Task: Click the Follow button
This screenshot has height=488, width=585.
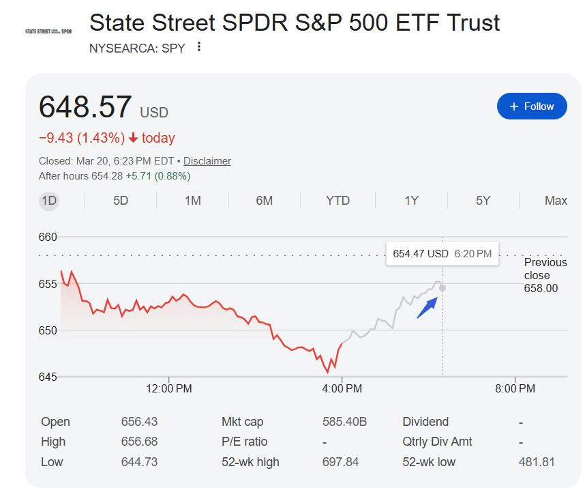Action: click(532, 106)
